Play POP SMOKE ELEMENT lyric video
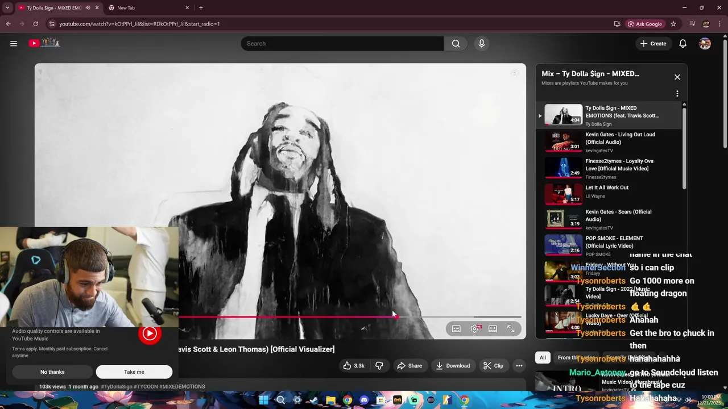The width and height of the screenshot is (728, 409). coord(609,246)
